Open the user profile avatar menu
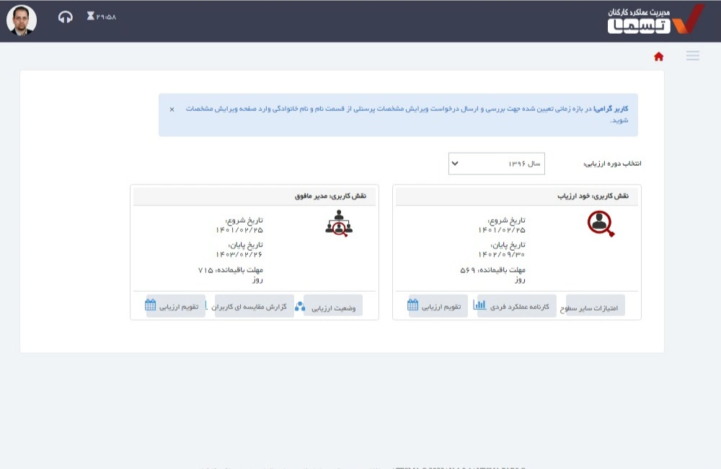This screenshot has width=721, height=469. 22,20
